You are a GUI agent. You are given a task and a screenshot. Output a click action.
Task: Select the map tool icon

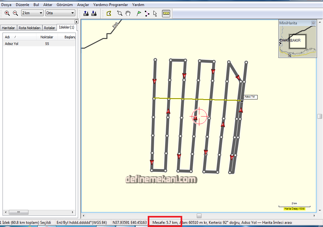[109, 13]
